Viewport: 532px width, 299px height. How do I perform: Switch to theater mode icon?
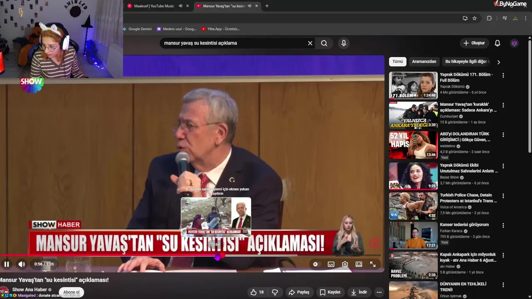(359, 264)
